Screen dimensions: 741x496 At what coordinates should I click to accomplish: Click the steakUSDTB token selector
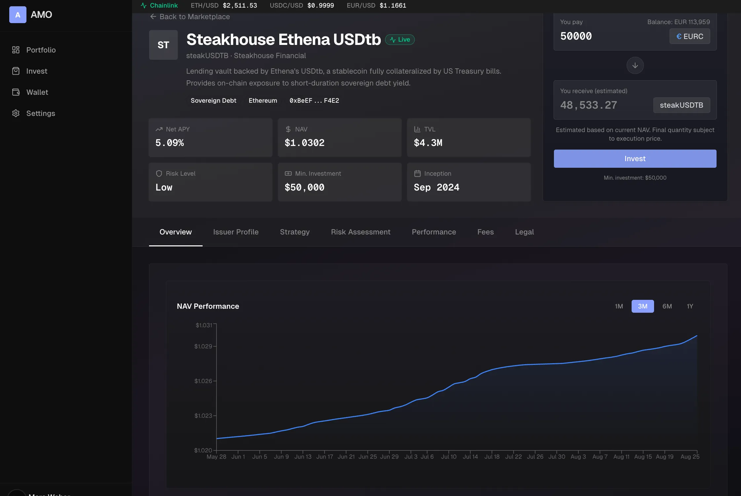coord(682,105)
